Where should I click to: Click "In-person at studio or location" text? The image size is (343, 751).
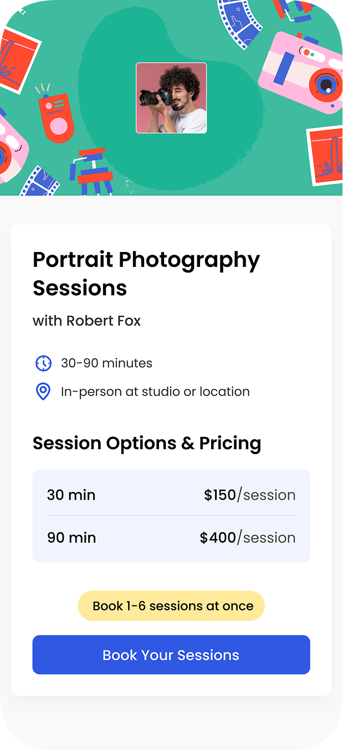point(155,392)
